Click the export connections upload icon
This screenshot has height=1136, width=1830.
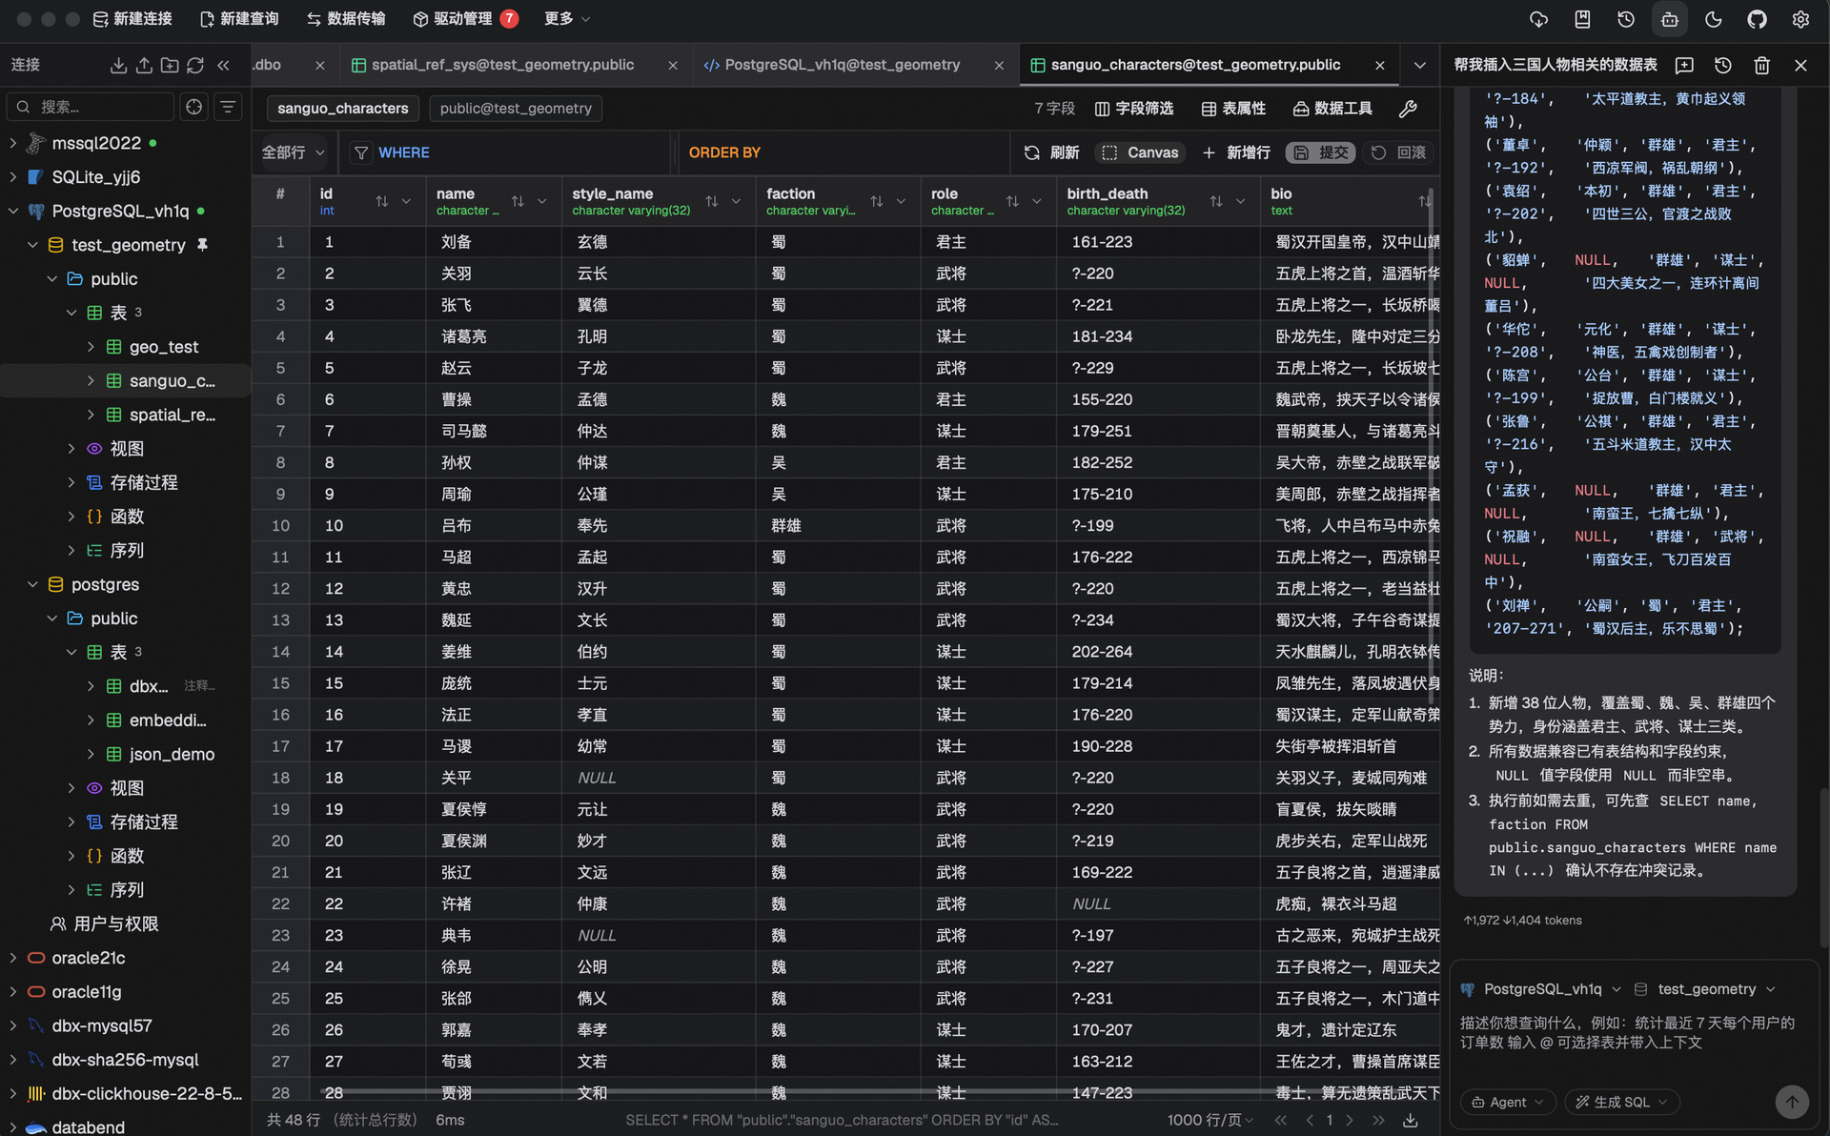click(x=144, y=65)
